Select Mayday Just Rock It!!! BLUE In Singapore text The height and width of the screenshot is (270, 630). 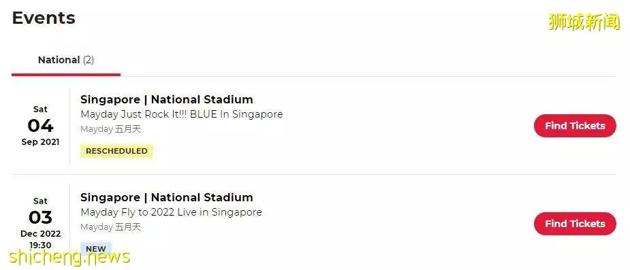click(x=182, y=114)
